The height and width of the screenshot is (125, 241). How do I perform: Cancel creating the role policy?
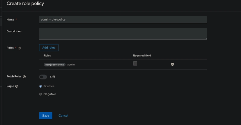tap(63, 116)
